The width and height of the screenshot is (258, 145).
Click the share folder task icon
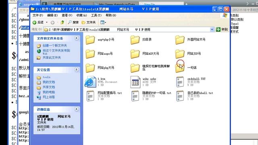click(x=39, y=58)
